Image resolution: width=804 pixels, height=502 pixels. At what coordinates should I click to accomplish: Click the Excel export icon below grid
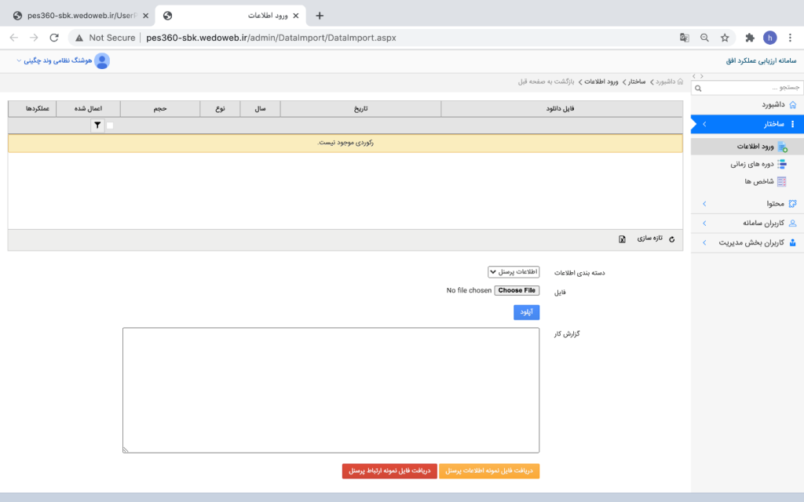[x=622, y=239]
